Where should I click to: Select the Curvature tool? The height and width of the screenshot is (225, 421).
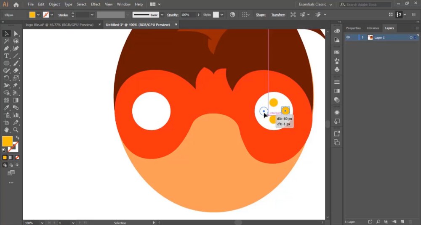point(16,48)
